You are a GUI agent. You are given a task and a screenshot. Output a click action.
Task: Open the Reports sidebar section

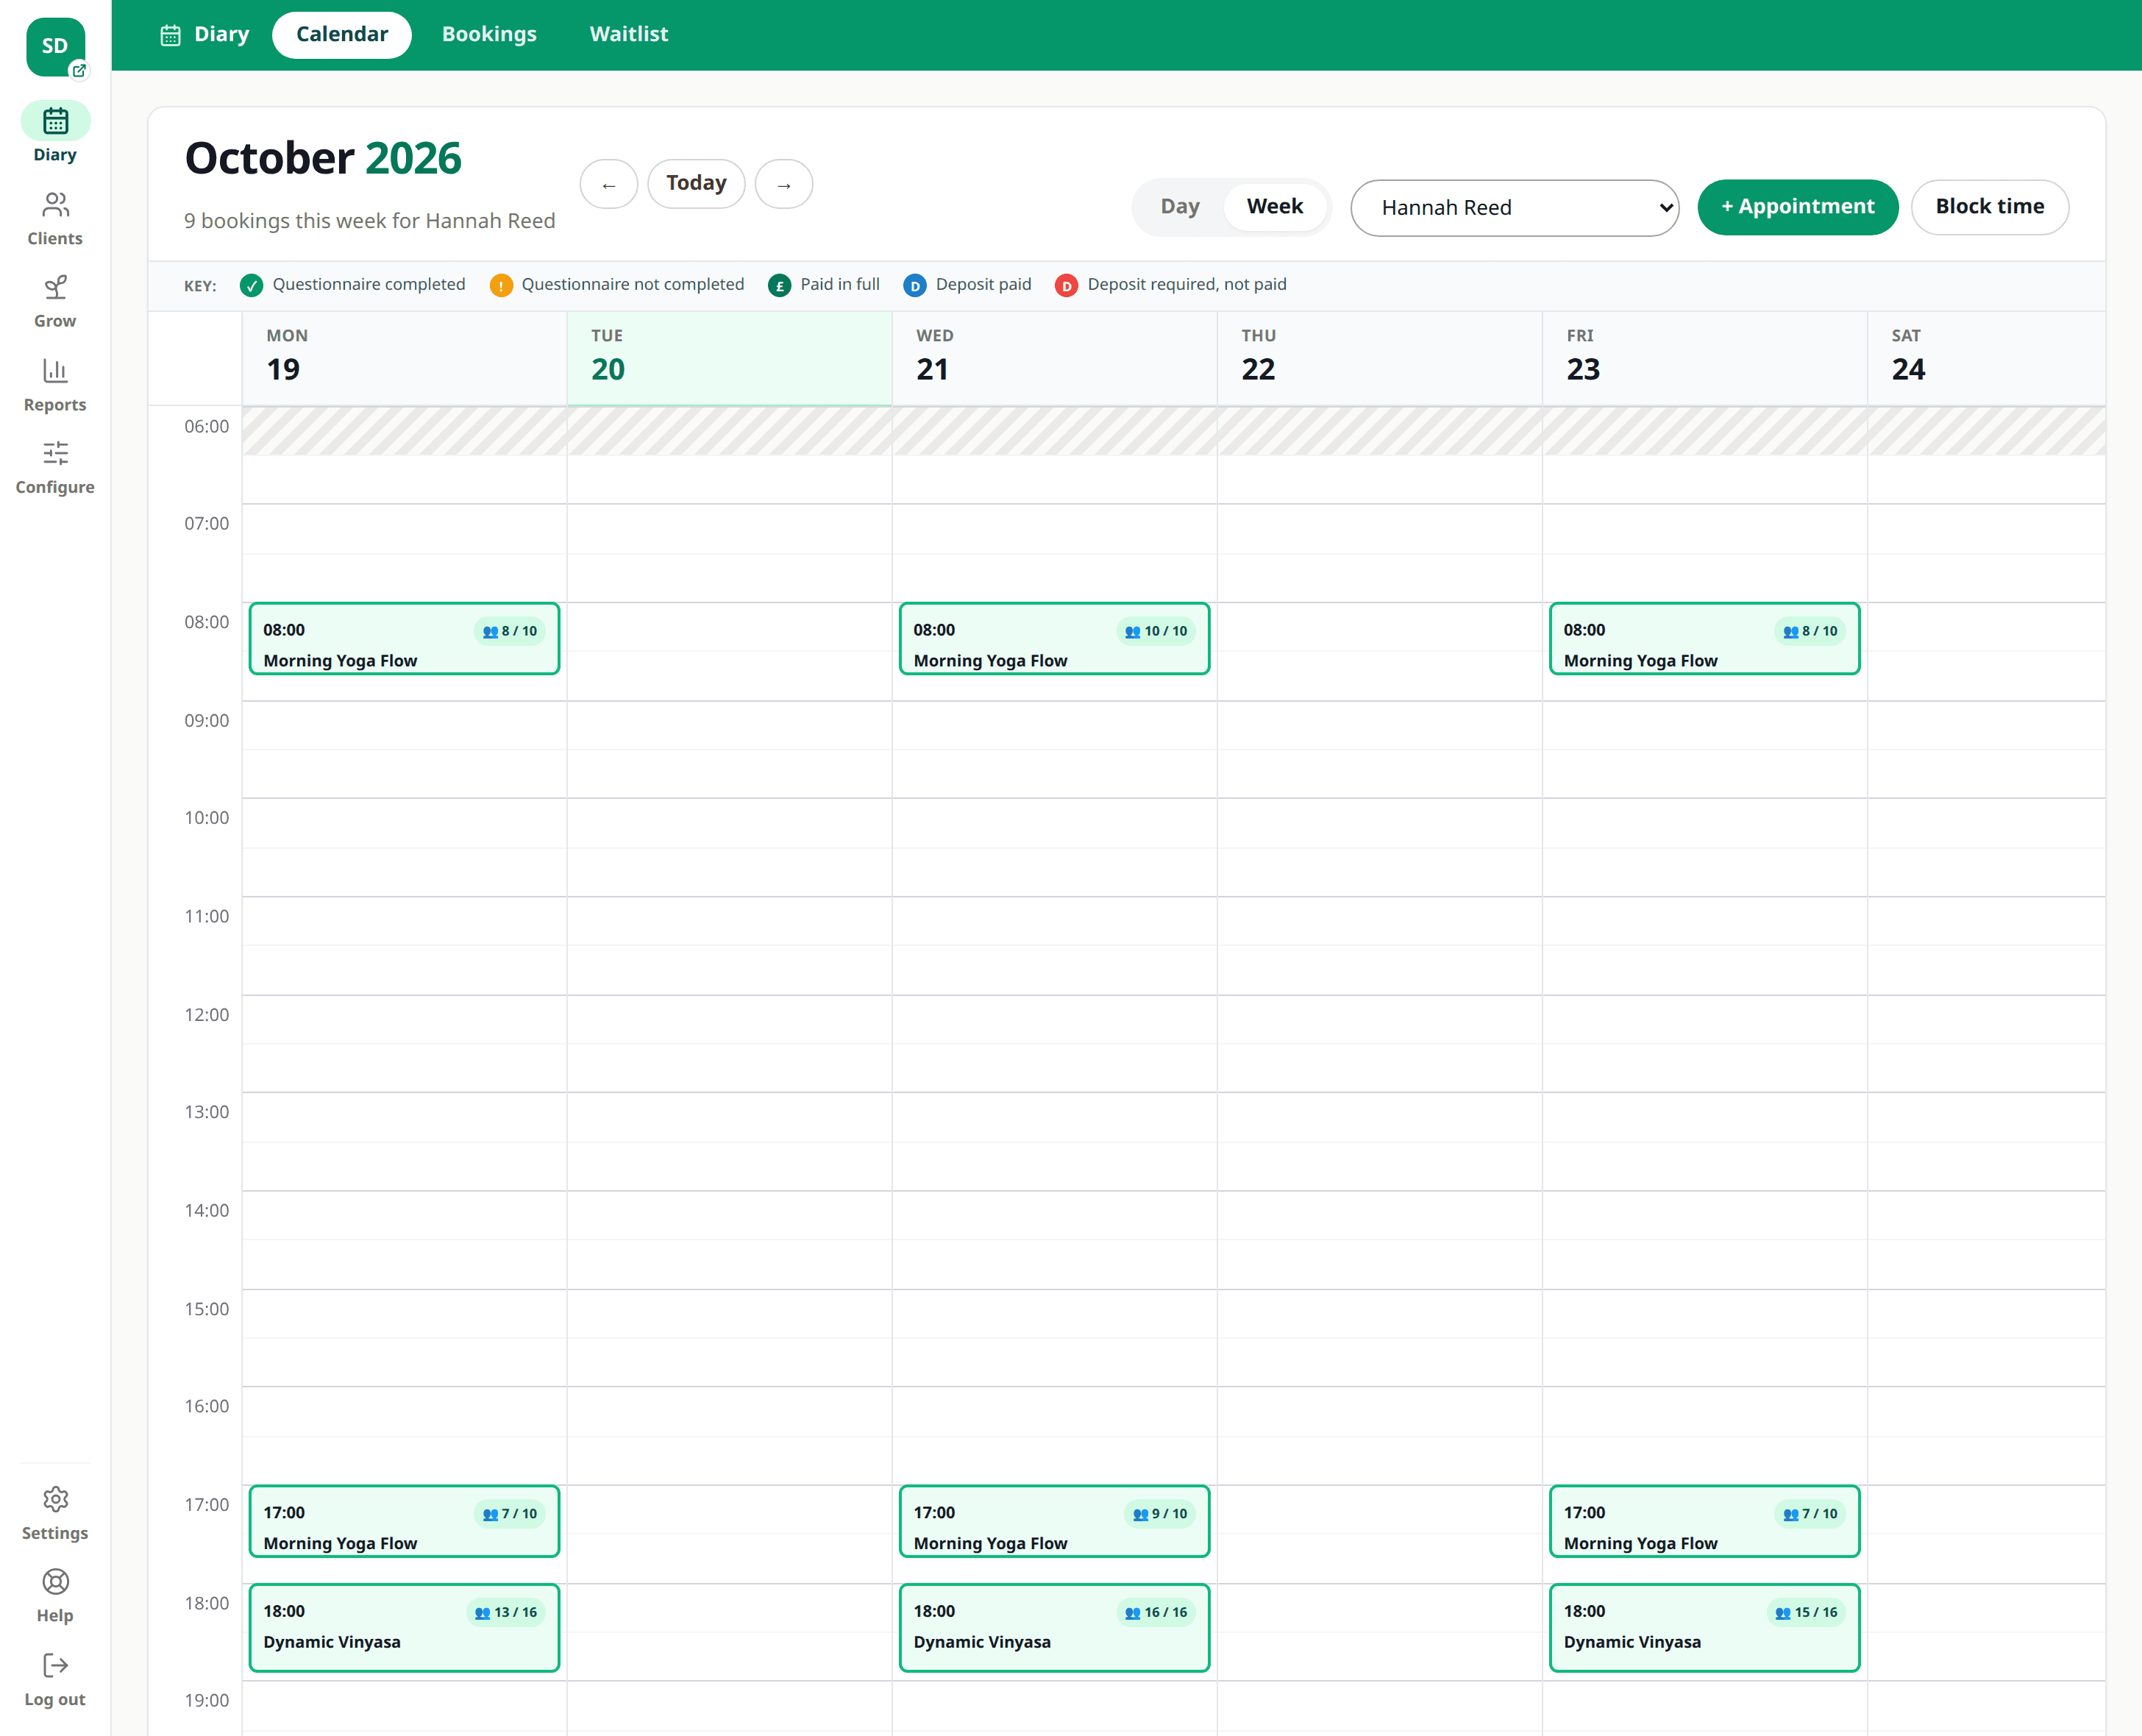pyautogui.click(x=55, y=385)
